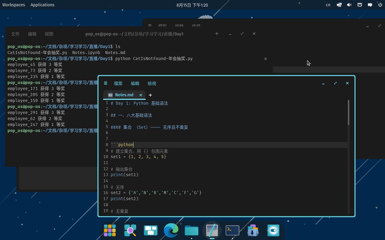Viewport: 385px width, 240px height.
Task: Switch to the Terminal in dock
Action: point(233,230)
